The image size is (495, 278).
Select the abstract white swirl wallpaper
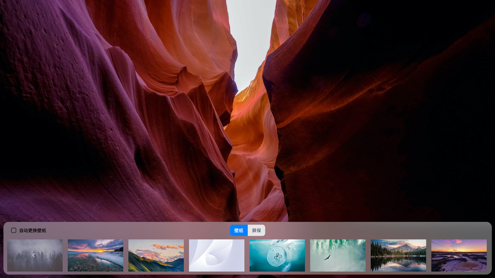[217, 255]
